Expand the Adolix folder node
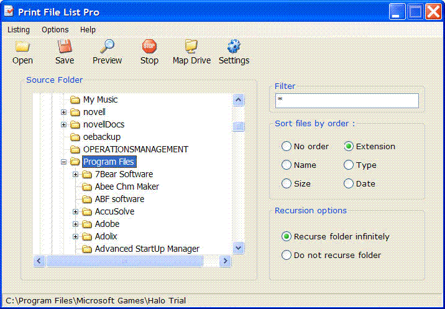This screenshot has height=309, width=445. (75, 237)
